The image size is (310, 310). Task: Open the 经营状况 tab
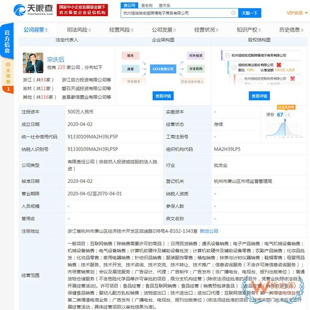(x=206, y=30)
